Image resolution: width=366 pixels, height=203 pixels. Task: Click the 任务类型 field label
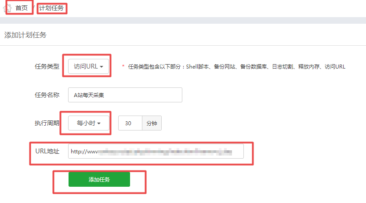(47, 67)
